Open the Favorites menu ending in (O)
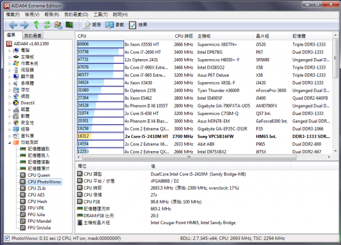The width and height of the screenshot is (341, 245). (x=76, y=14)
